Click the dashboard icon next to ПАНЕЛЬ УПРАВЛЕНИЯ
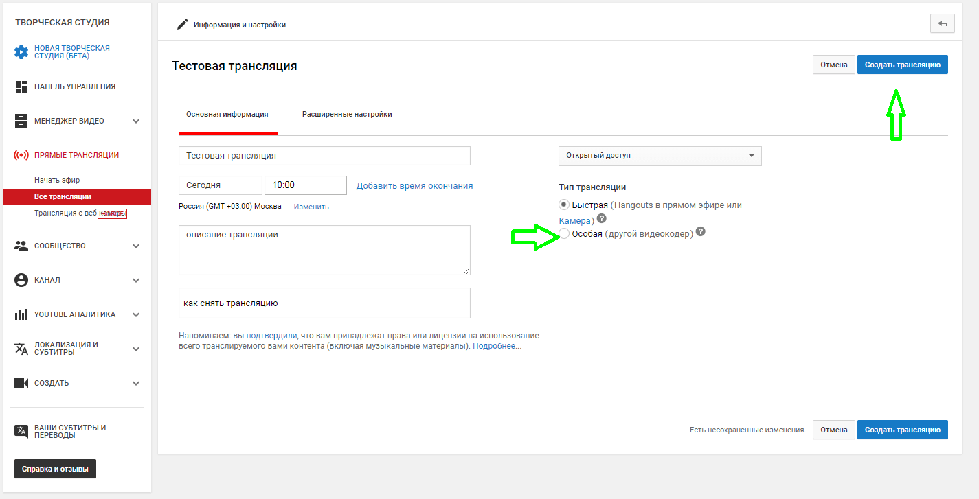The image size is (979, 499). (21, 86)
